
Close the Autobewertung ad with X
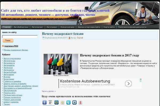[x=141, y=79]
